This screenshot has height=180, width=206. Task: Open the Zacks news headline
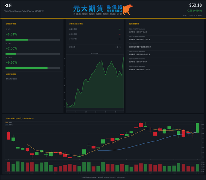click(x=140, y=47)
